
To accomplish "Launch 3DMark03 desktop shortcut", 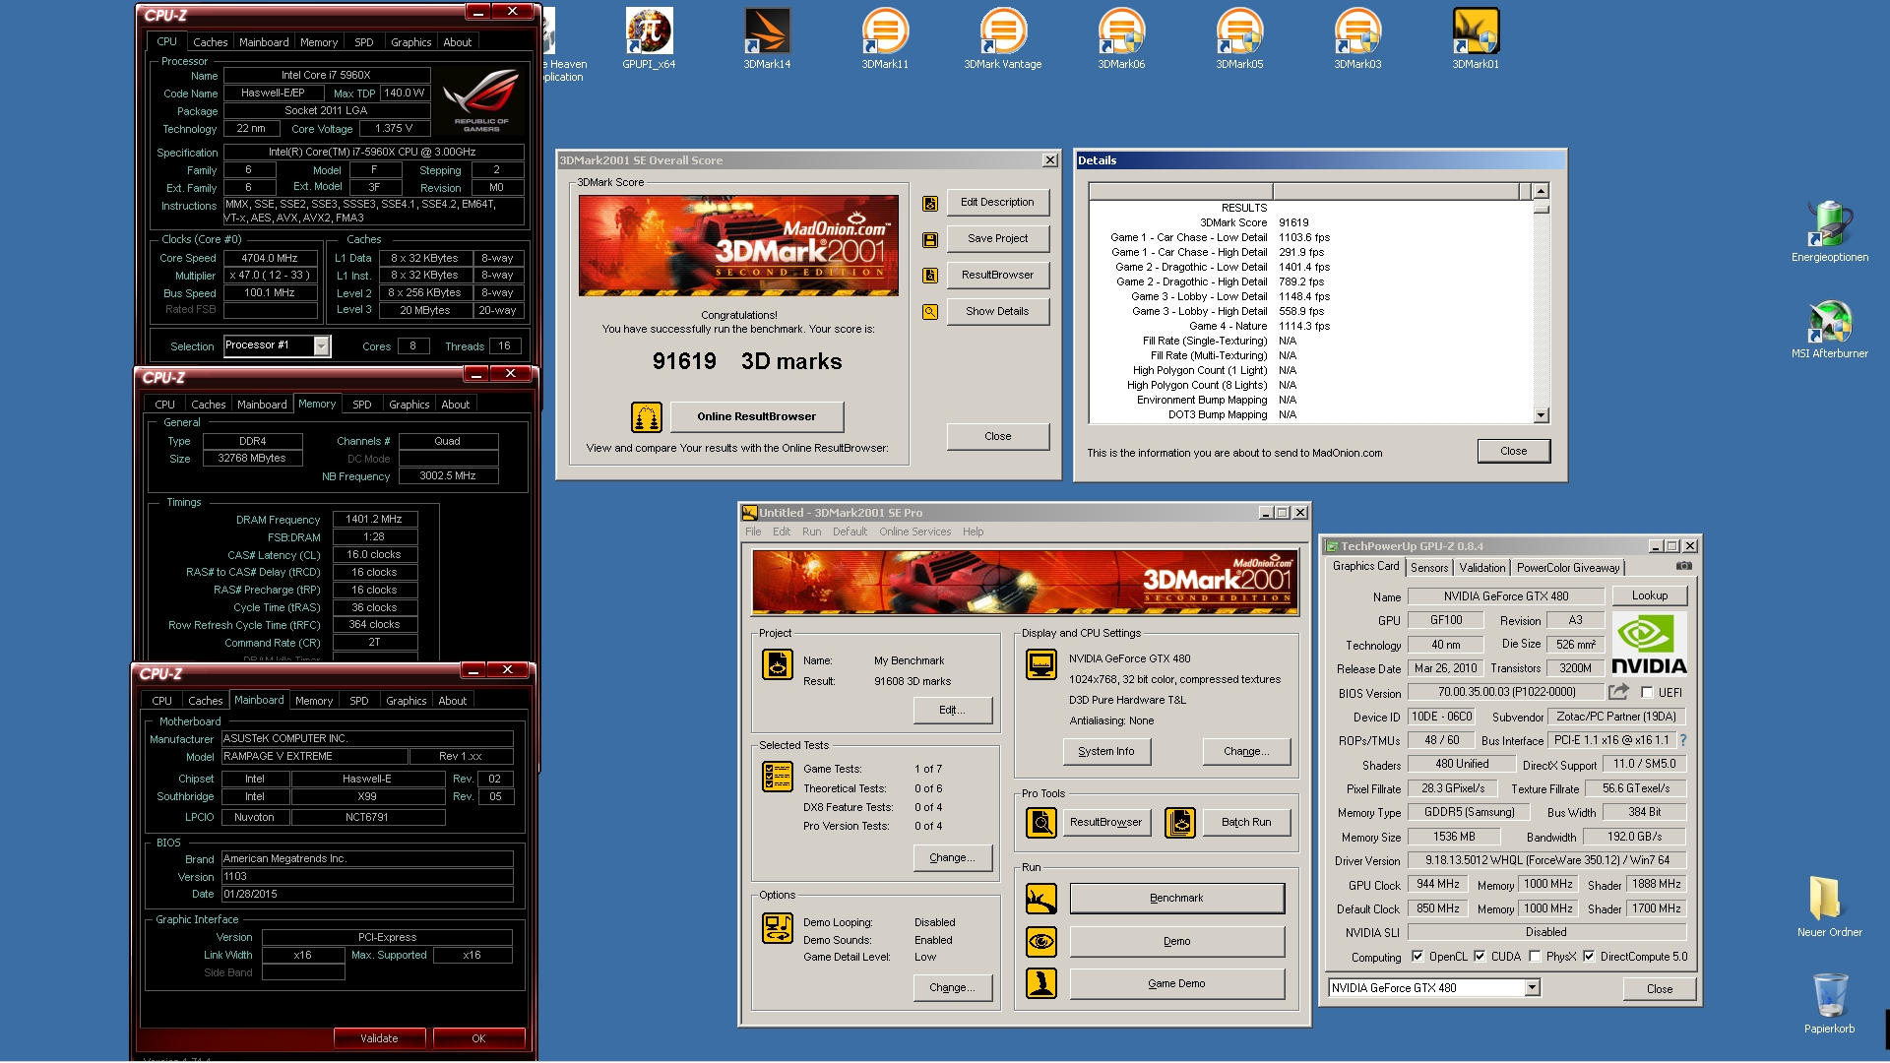I will click(x=1357, y=39).
